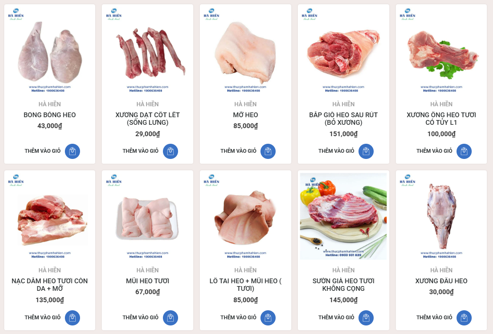Image resolution: width=493 pixels, height=334 pixels.
Task: Open the Sườn Già Heo product image
Action: [343, 216]
